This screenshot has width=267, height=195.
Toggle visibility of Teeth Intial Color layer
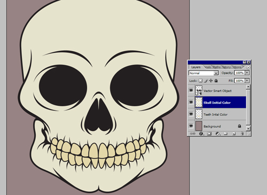point(191,114)
